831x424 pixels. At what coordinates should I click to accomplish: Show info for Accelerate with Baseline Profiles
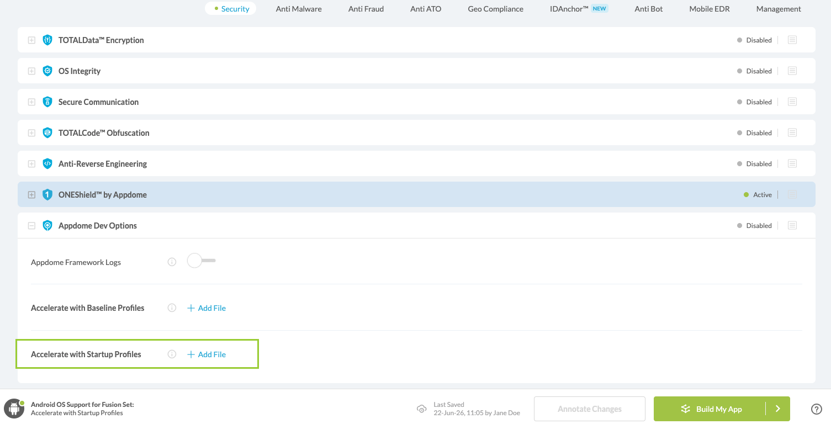click(172, 308)
